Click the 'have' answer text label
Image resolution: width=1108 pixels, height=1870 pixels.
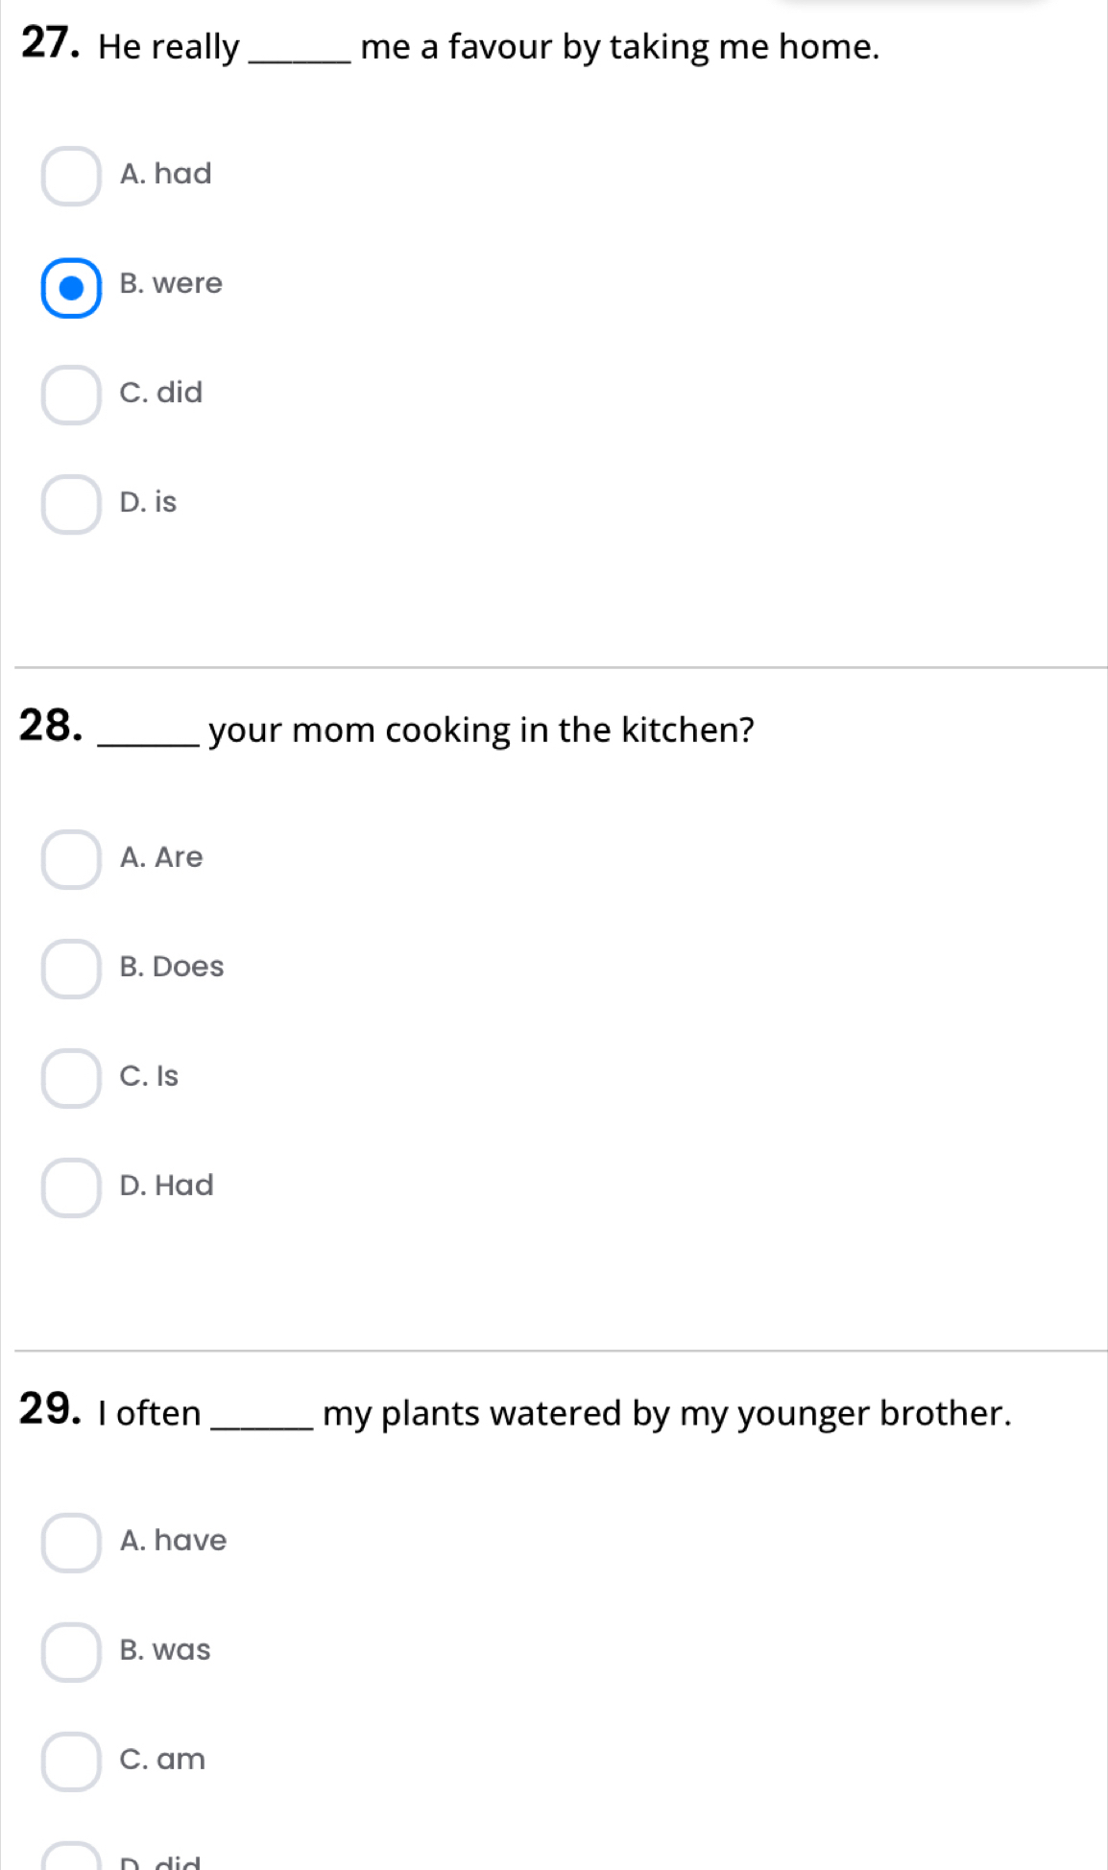(190, 1541)
